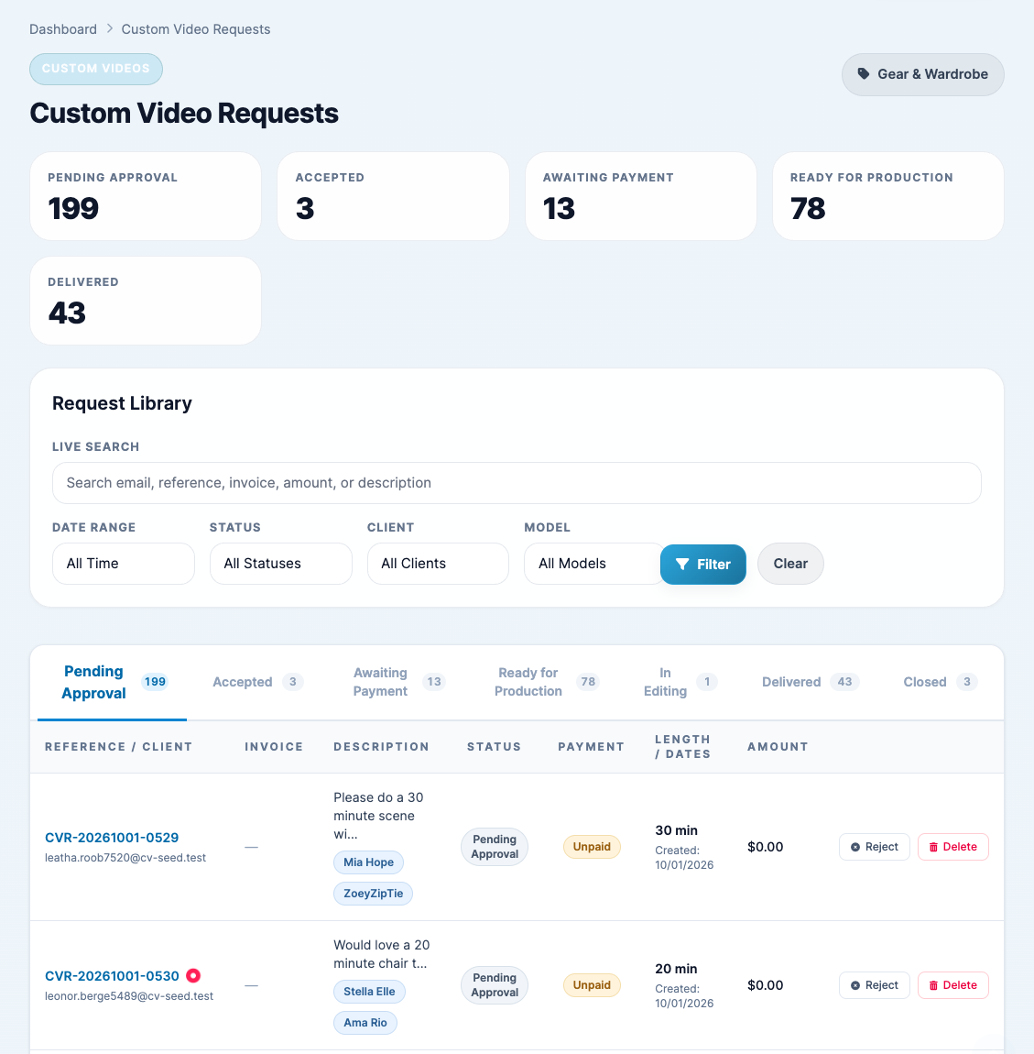Open request CVR-20261001-0529
Image resolution: width=1034 pixels, height=1054 pixels.
112,838
